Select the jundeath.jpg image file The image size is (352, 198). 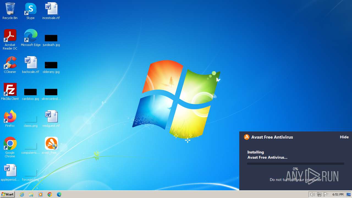pyautogui.click(x=51, y=40)
